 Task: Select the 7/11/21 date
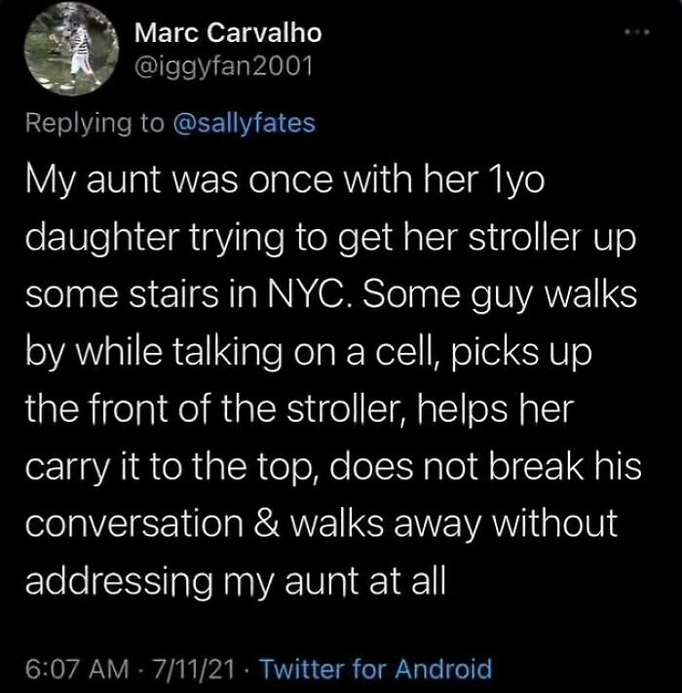(192, 669)
